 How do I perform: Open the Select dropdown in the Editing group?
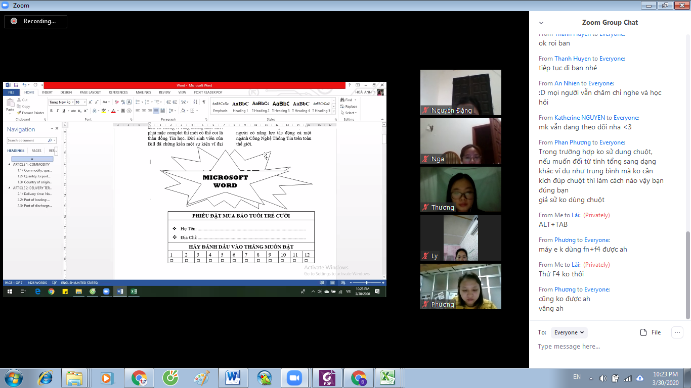pyautogui.click(x=349, y=113)
